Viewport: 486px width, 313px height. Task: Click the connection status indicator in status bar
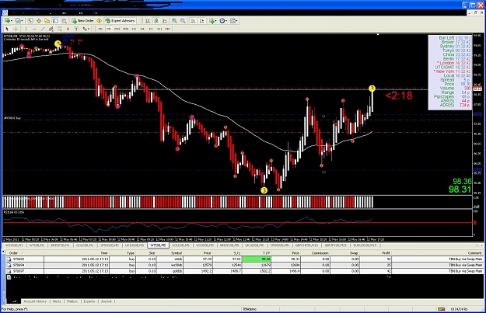click(x=442, y=309)
